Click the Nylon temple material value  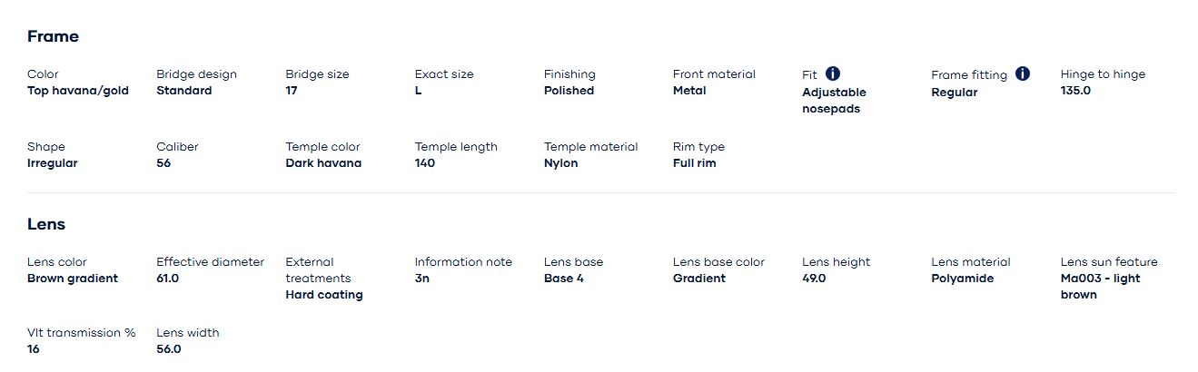pos(560,163)
